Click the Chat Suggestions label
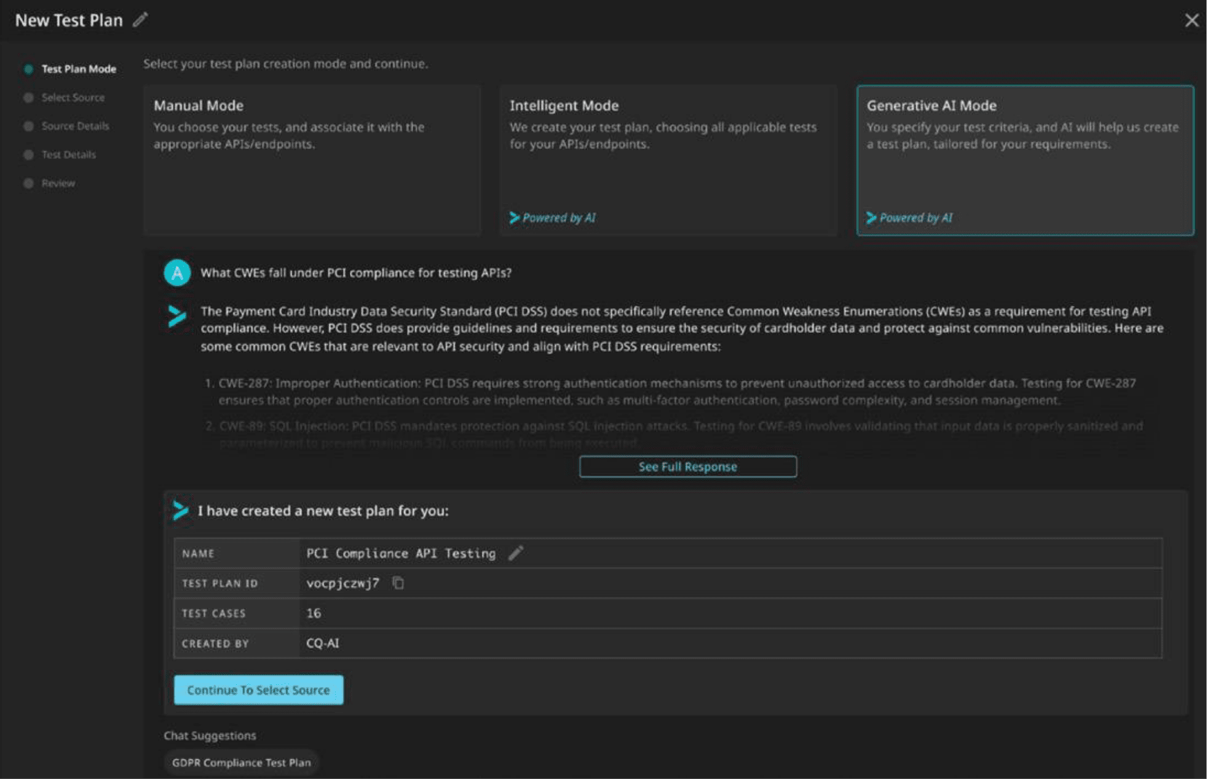The width and height of the screenshot is (1207, 779). pos(210,735)
